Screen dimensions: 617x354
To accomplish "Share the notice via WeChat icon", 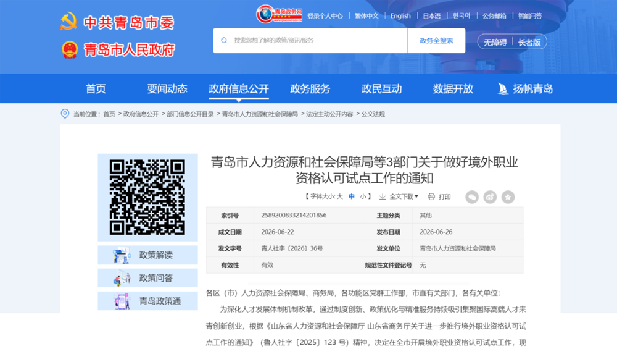I will [472, 196].
